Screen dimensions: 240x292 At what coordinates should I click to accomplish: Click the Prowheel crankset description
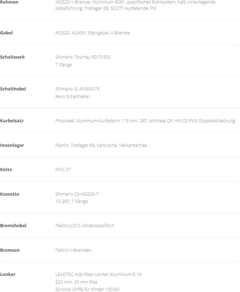click(x=145, y=121)
